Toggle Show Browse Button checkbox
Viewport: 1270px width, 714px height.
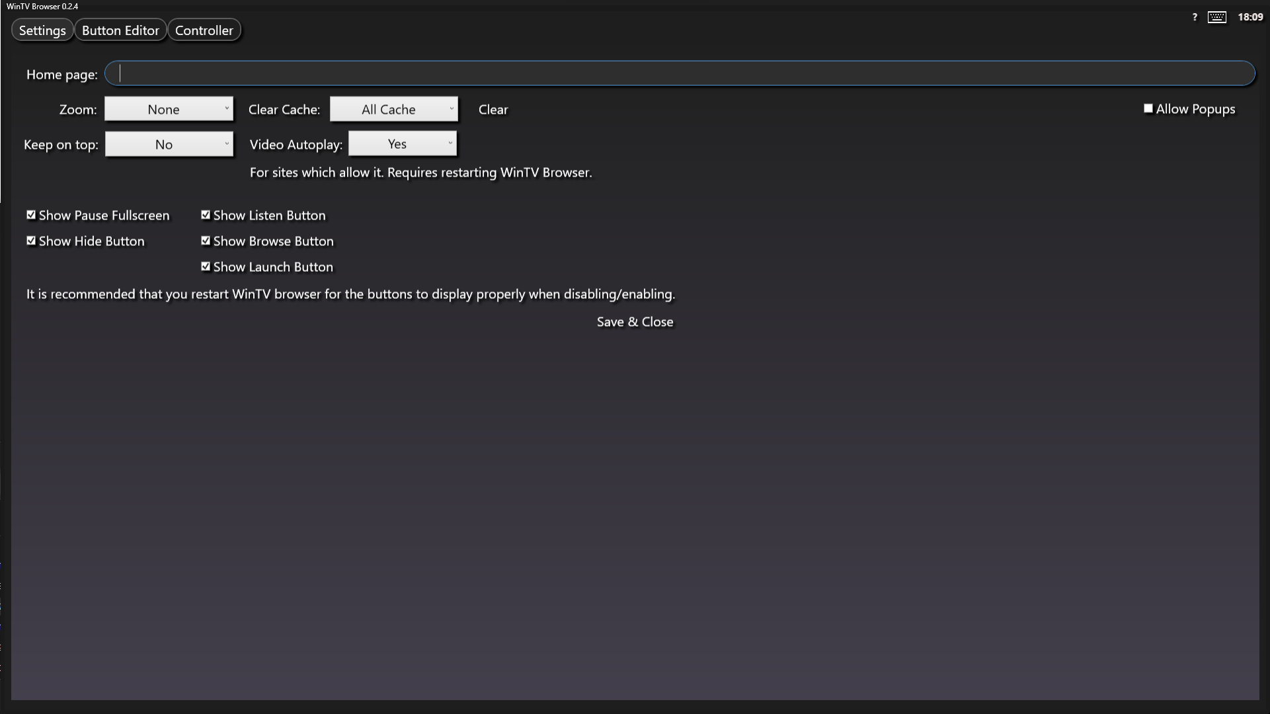click(x=206, y=241)
